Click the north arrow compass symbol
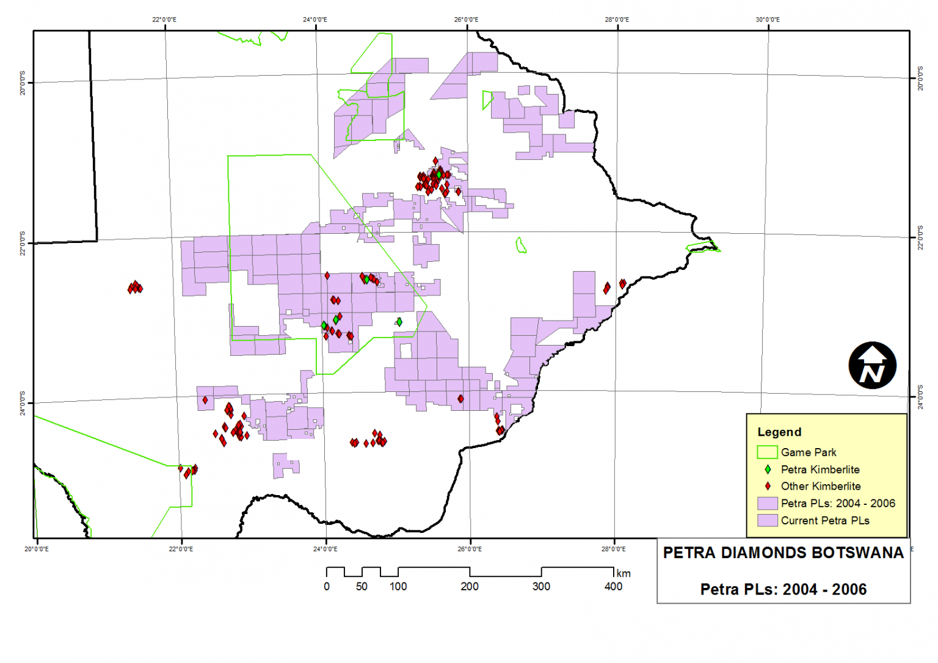938x663 pixels. [x=872, y=366]
